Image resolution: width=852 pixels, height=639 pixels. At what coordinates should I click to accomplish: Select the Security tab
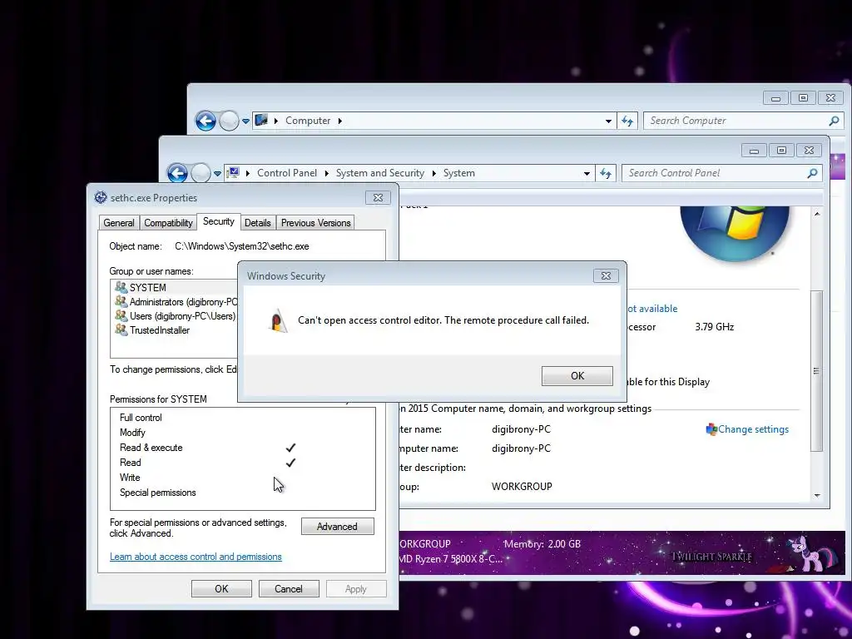tap(219, 221)
